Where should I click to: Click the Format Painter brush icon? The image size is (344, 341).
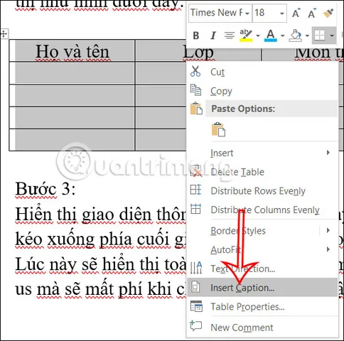pos(328,13)
